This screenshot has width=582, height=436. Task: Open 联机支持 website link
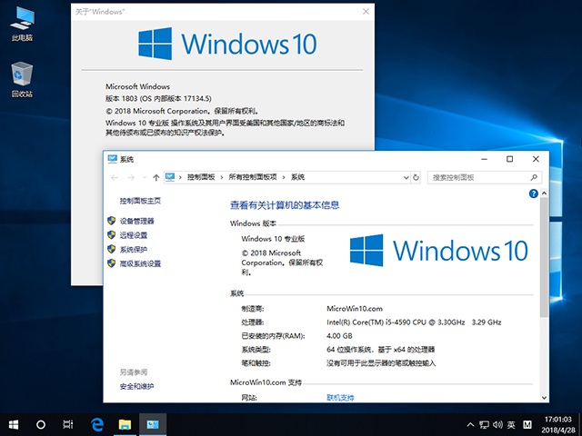pos(340,398)
